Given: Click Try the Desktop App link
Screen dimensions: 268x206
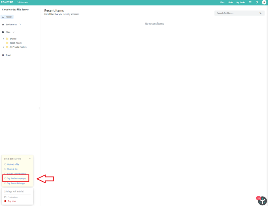Looking at the screenshot, I should point(16,179).
